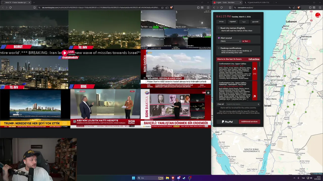Open main menu in Multi TV browser window

coord(208,8)
